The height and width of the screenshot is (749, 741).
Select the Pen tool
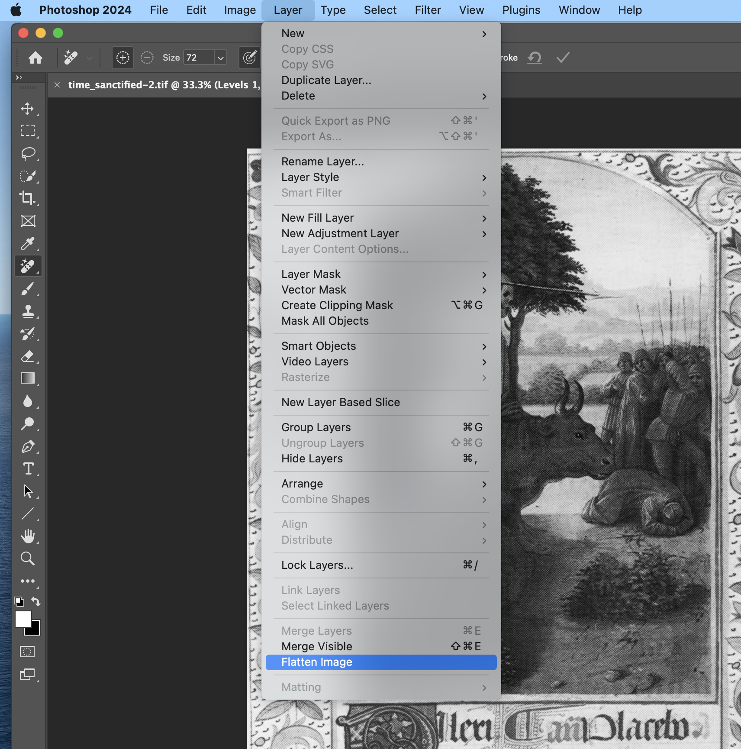28,446
